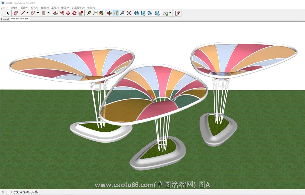Choose the Move tool with red arrows
This screenshot has width=305, height=195.
68,13
